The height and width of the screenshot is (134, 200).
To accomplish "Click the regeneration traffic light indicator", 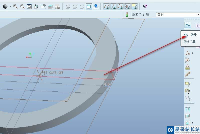I will click(x=127, y=15).
